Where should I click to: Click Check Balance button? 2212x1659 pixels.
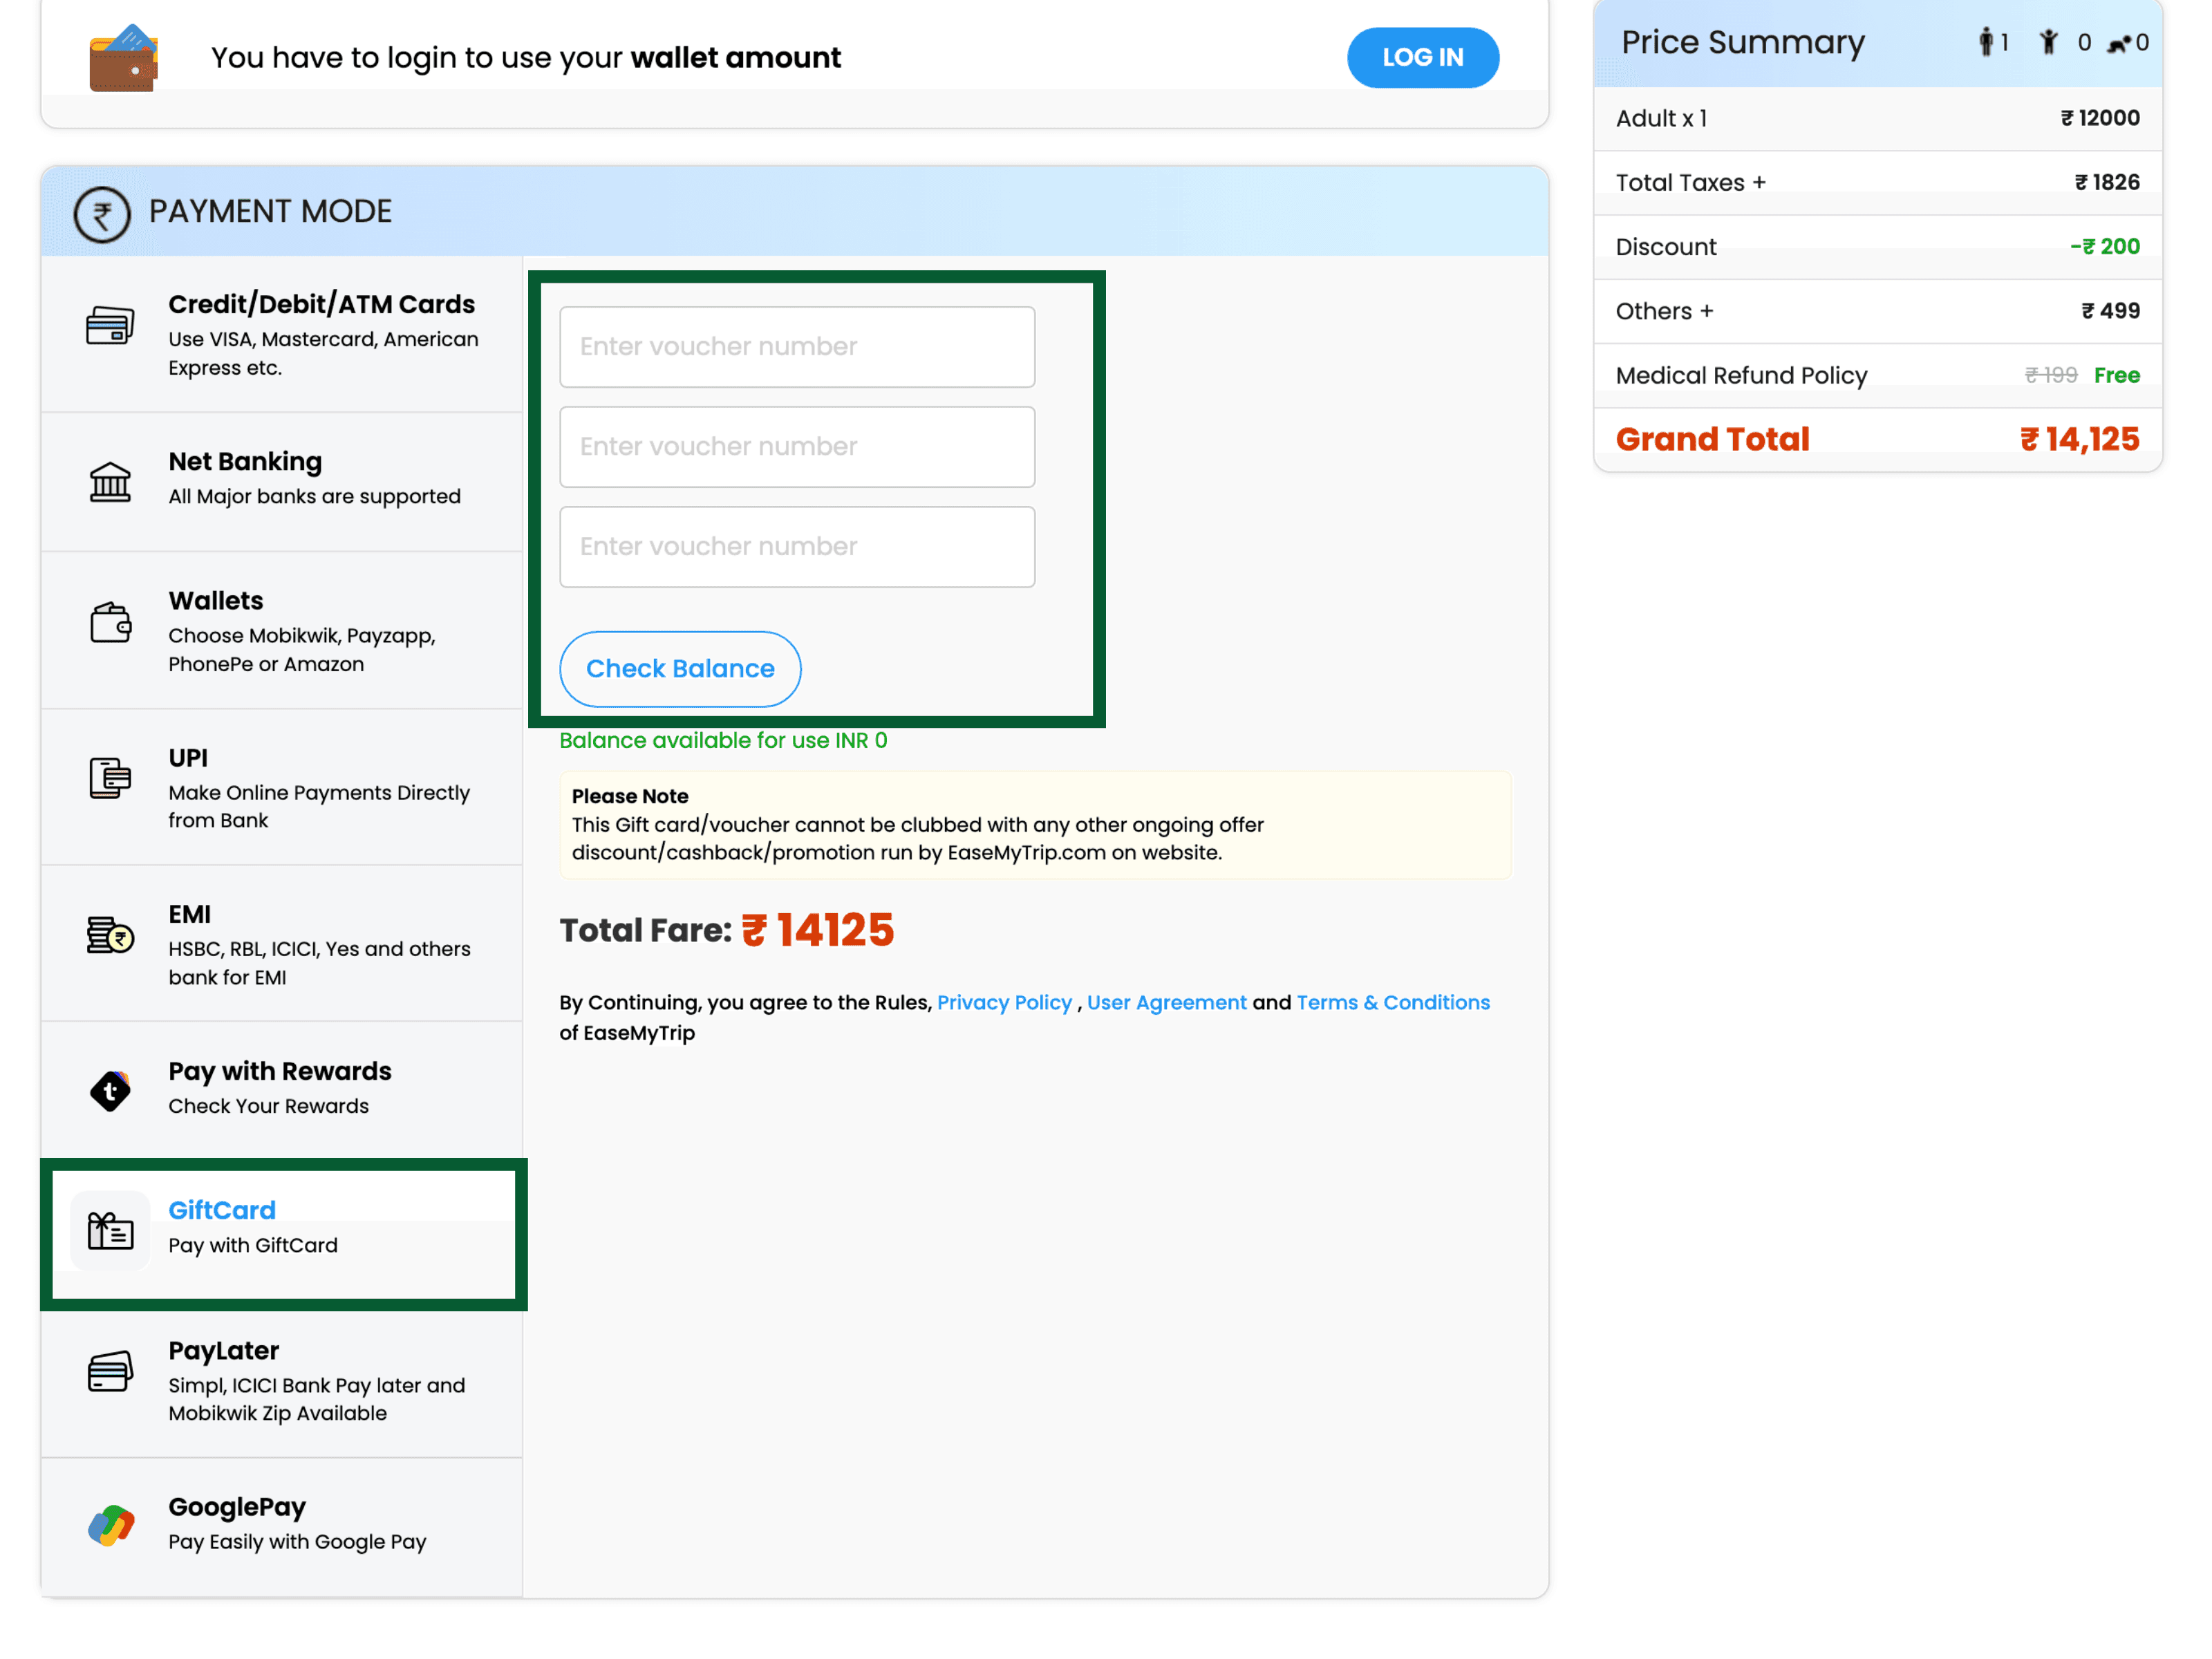(x=680, y=668)
